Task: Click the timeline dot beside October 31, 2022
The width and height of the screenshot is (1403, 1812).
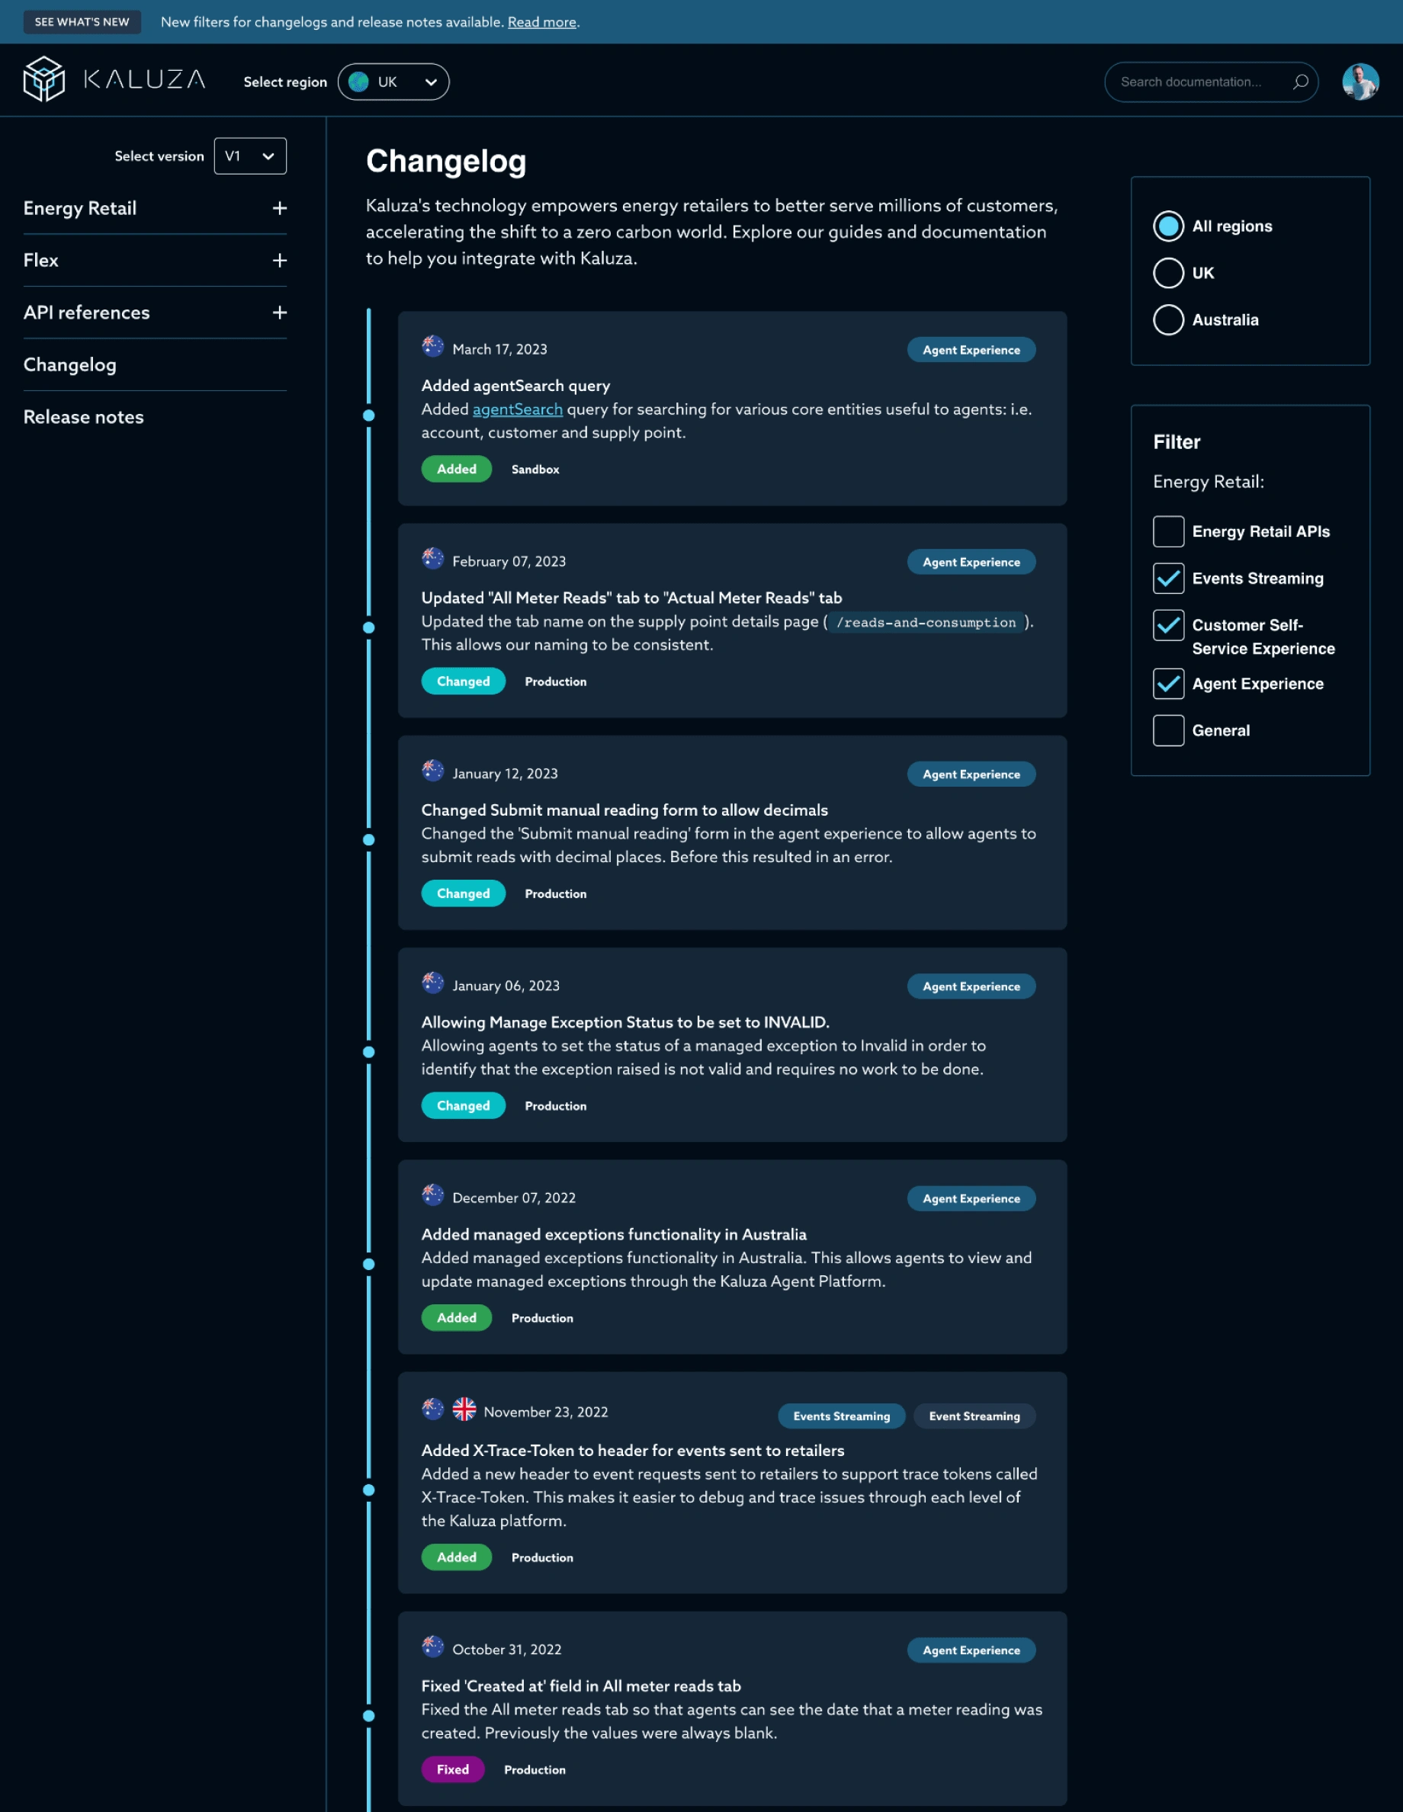Action: (368, 1716)
